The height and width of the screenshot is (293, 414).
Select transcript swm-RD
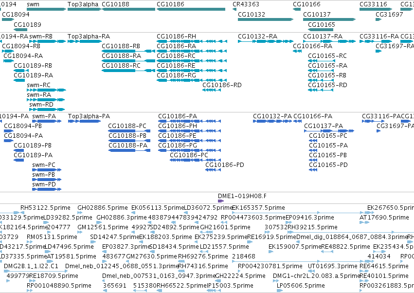point(41,105)
